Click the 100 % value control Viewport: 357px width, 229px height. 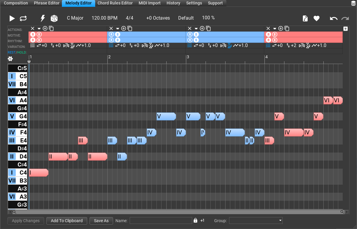208,18
